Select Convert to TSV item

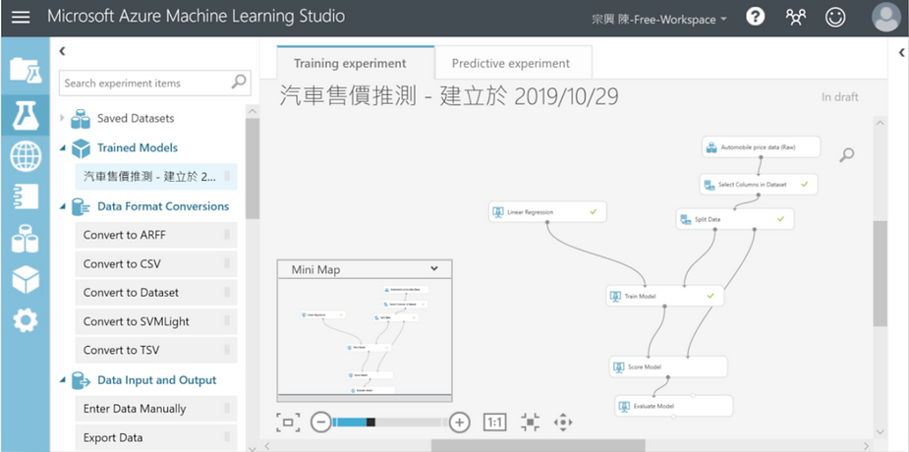(156, 350)
